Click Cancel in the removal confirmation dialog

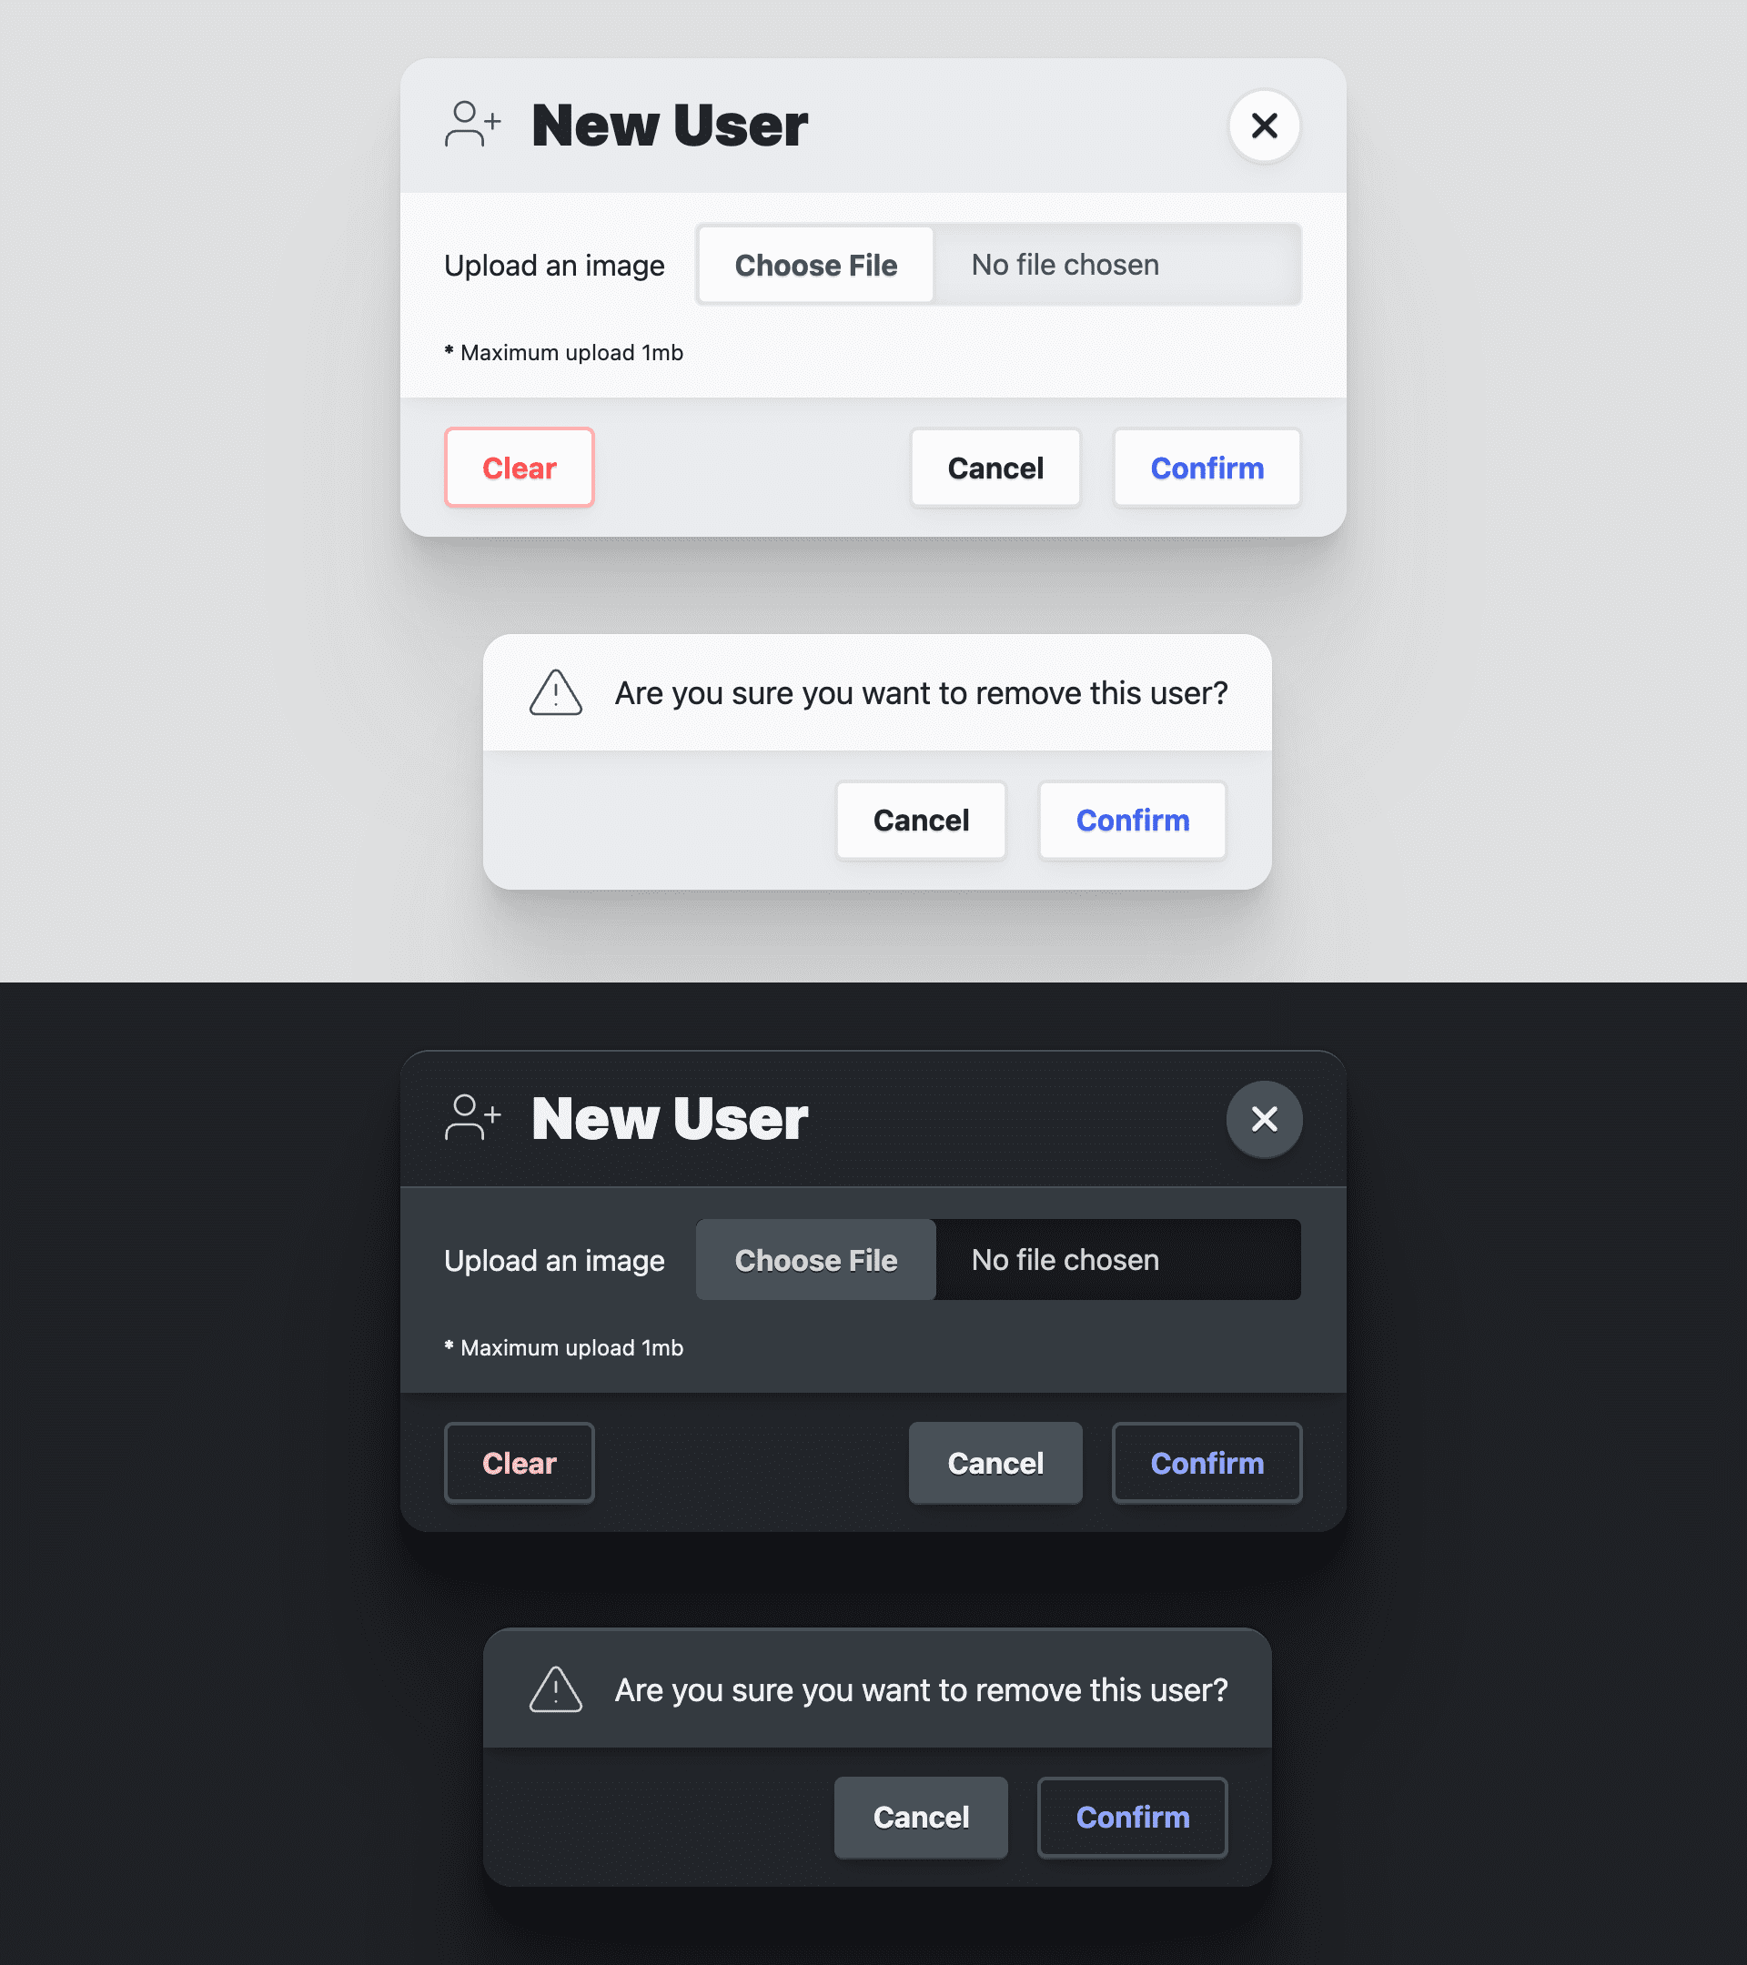coord(921,819)
